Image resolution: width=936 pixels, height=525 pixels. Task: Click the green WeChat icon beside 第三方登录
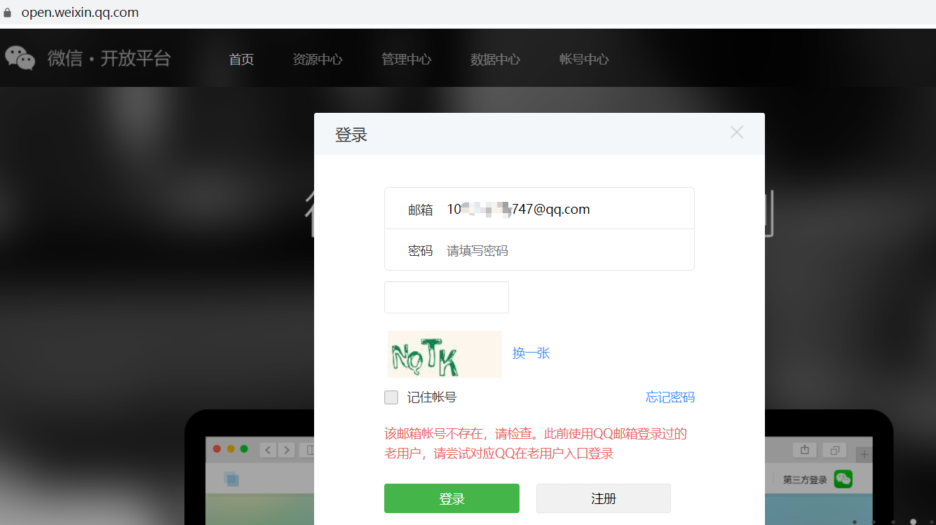843,479
